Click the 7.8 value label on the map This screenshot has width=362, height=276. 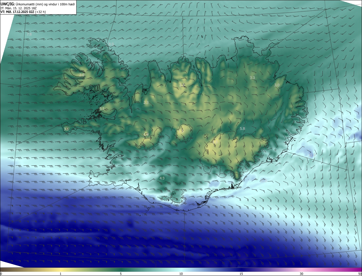[29, 34]
